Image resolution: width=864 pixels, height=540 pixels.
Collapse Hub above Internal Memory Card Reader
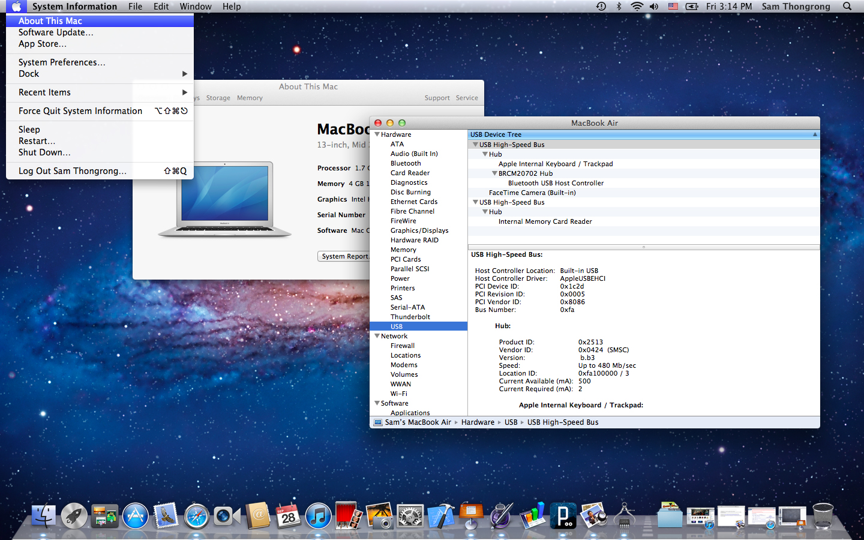(x=485, y=212)
